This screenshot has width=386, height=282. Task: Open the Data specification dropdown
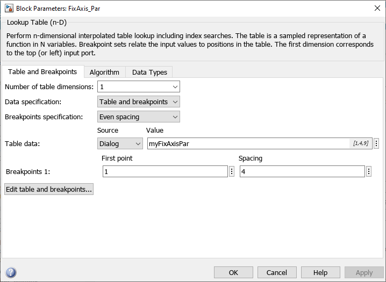pos(138,102)
